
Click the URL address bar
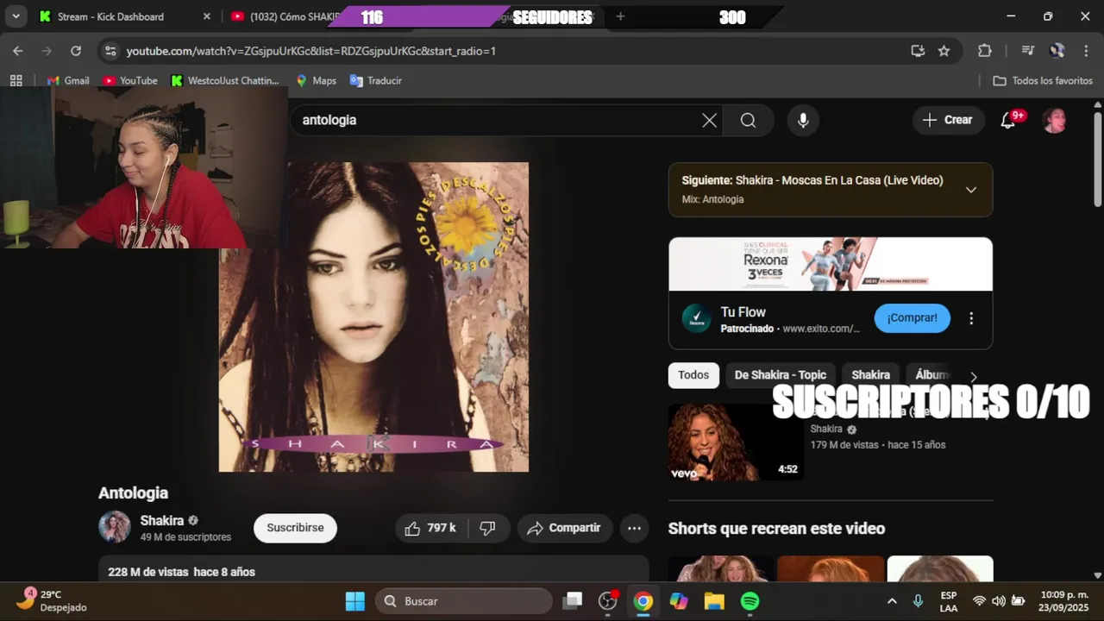(512, 51)
